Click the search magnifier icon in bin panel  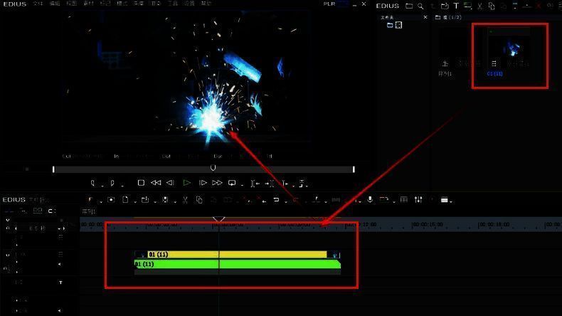(x=420, y=6)
